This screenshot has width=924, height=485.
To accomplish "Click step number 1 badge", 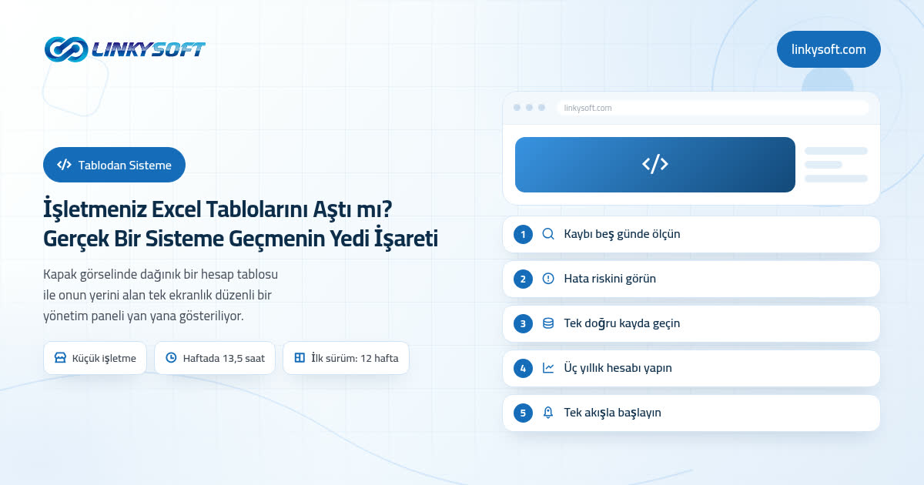I will (523, 234).
